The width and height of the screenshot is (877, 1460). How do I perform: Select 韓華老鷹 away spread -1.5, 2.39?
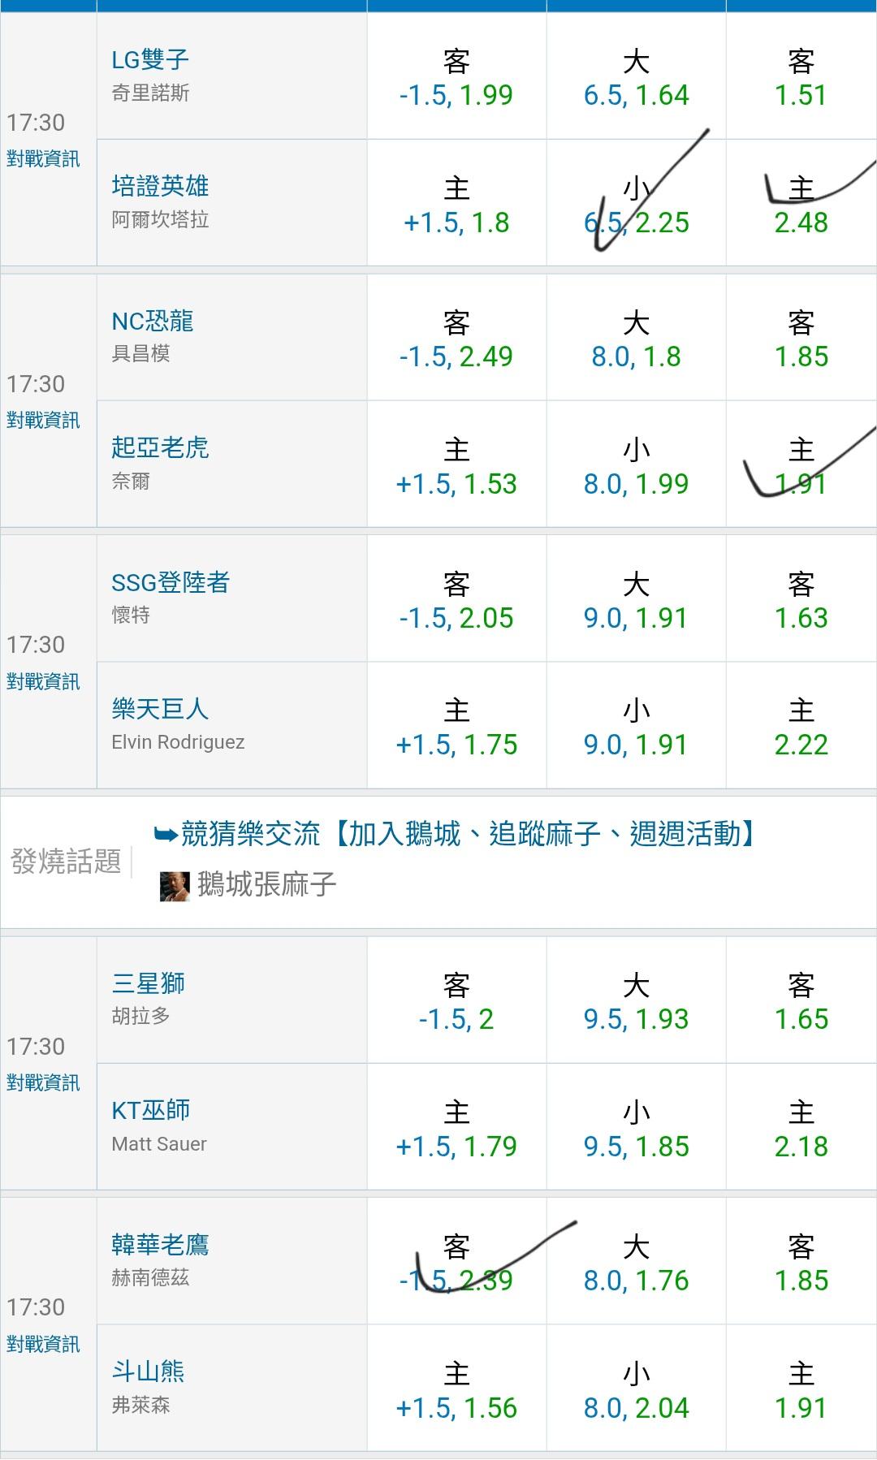456,1263
